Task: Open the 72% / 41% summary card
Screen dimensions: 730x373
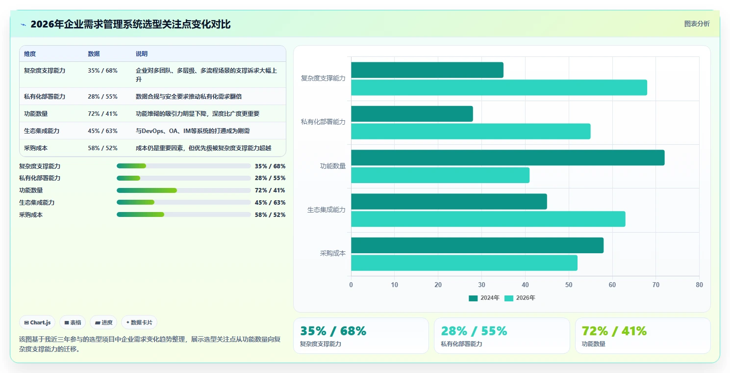Action: click(643, 336)
